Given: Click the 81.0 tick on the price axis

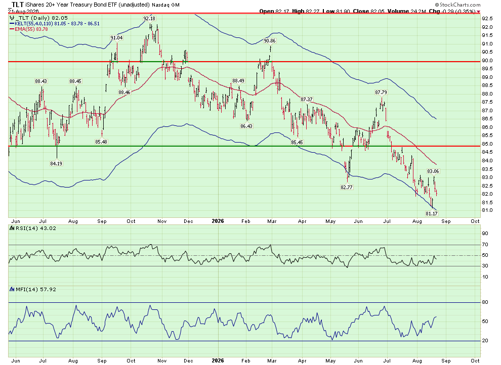Looking at the screenshot, I should pos(487,210).
